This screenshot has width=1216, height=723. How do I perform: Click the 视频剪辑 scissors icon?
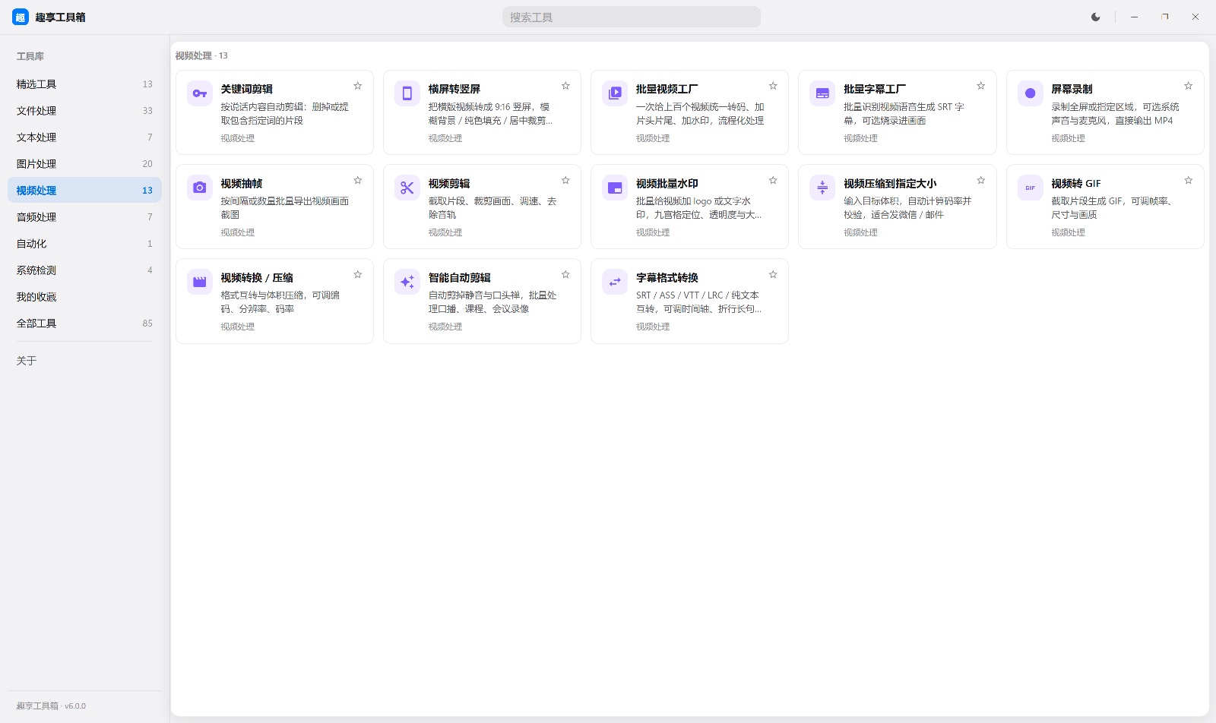click(x=407, y=188)
